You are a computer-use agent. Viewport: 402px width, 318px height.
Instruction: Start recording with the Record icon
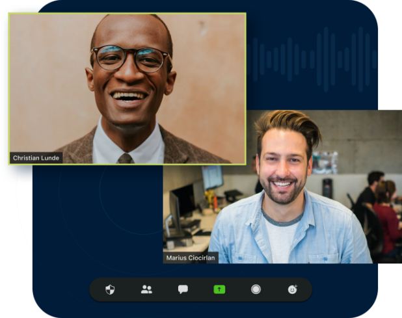pyautogui.click(x=256, y=289)
